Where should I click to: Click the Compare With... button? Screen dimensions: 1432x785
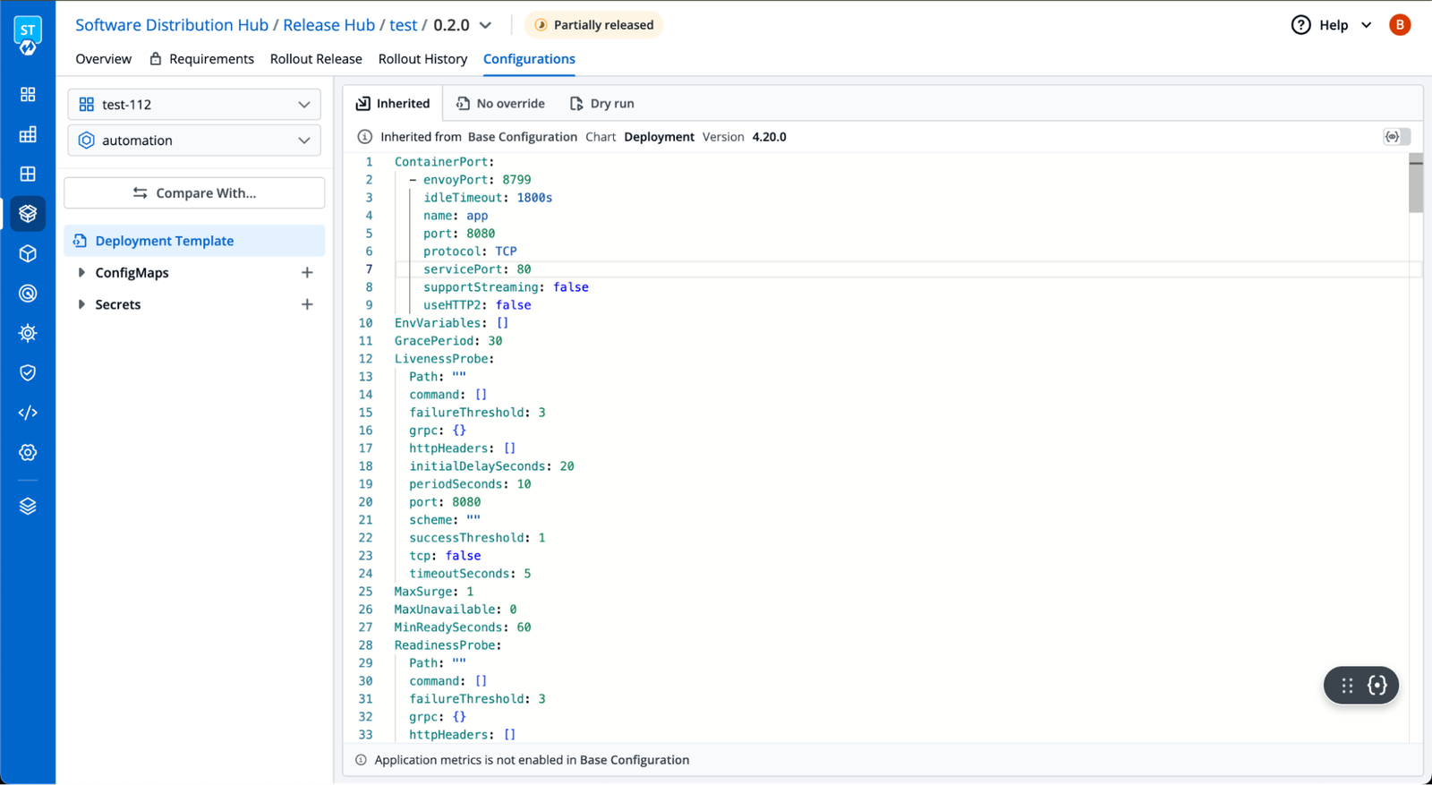point(194,193)
